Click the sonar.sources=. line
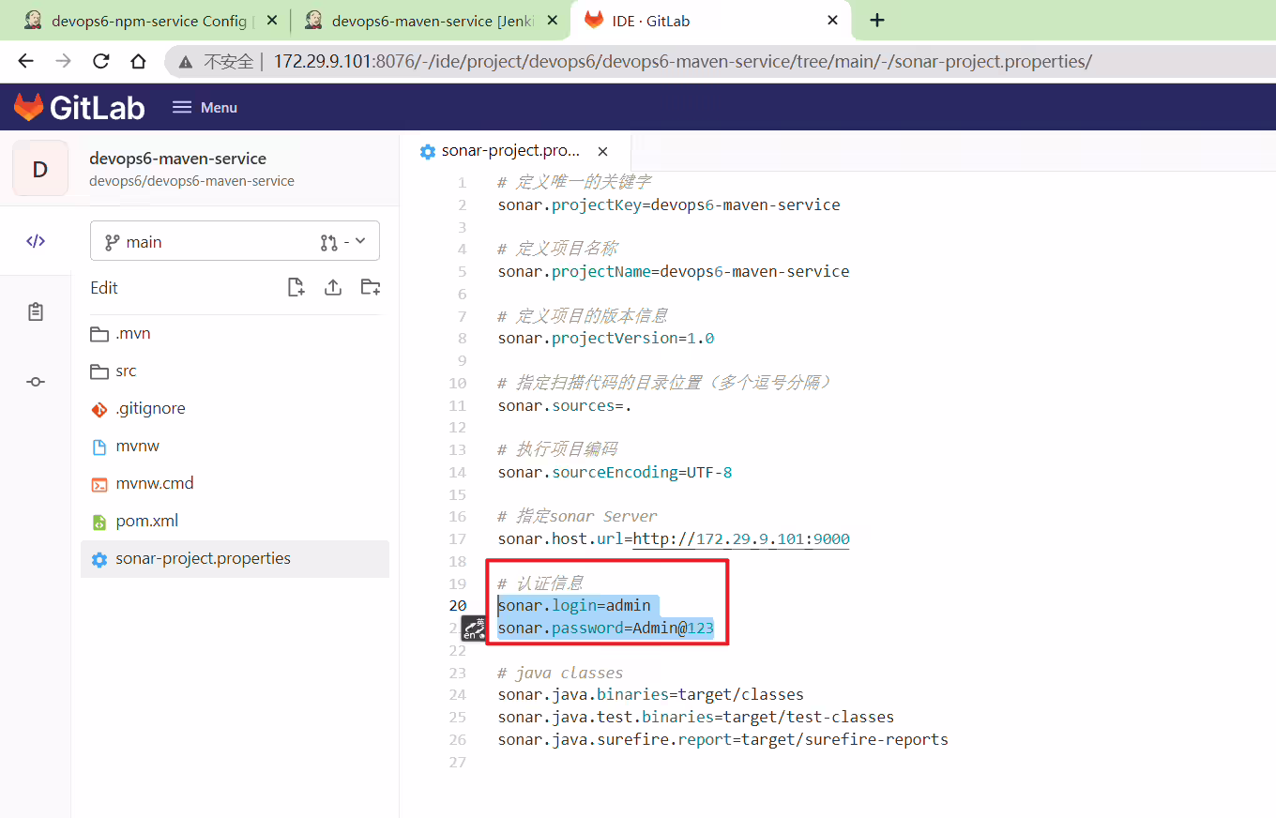1276x818 pixels. pyautogui.click(x=565, y=405)
